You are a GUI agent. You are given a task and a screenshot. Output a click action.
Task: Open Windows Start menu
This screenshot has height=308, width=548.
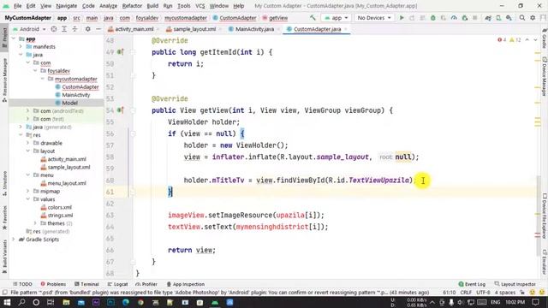pos(7,302)
